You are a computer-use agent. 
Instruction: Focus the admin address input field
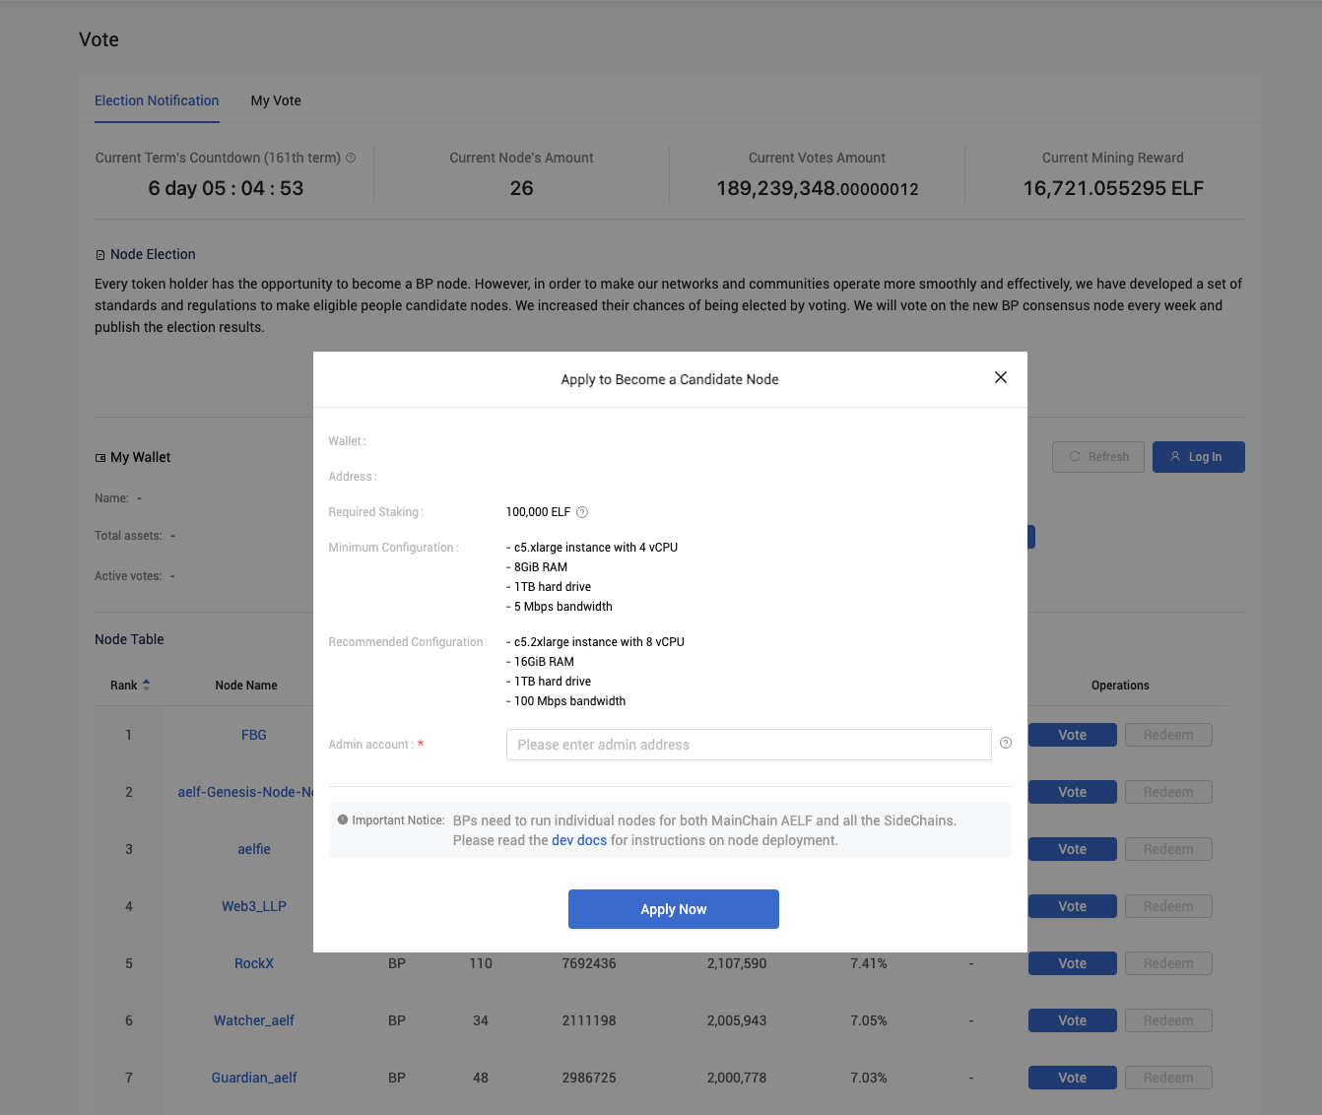pyautogui.click(x=749, y=745)
